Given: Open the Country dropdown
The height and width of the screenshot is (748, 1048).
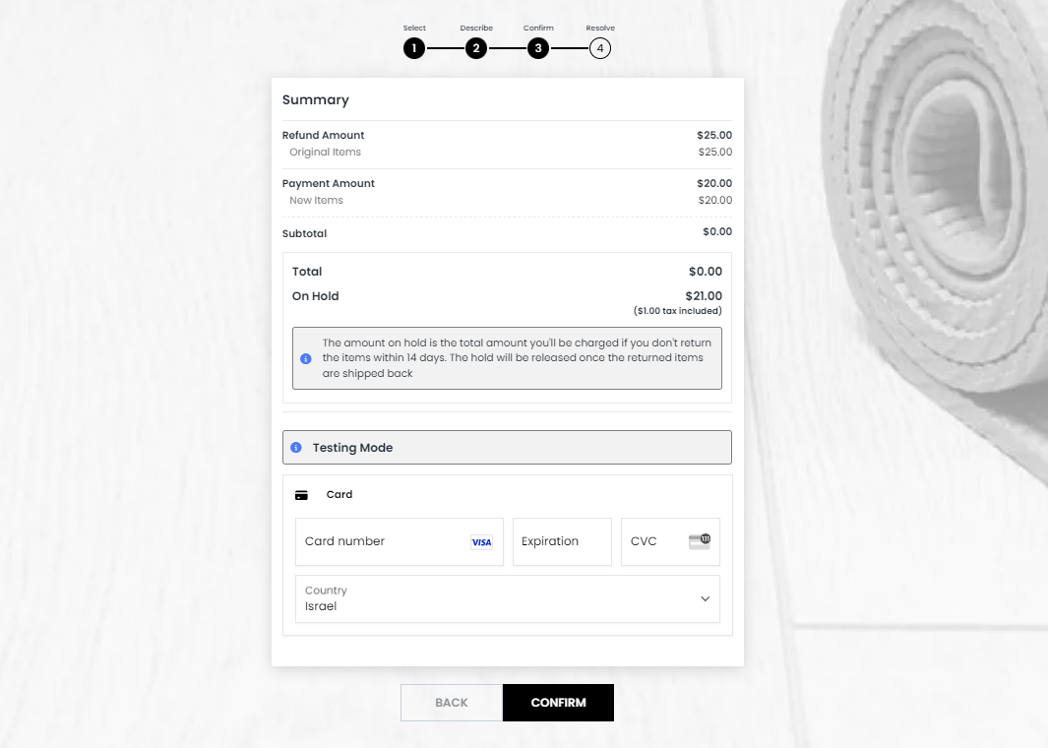Looking at the screenshot, I should coord(507,598).
